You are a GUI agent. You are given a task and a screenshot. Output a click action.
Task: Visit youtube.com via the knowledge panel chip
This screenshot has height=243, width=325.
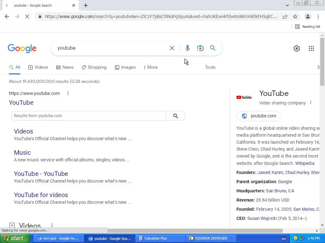(258, 116)
